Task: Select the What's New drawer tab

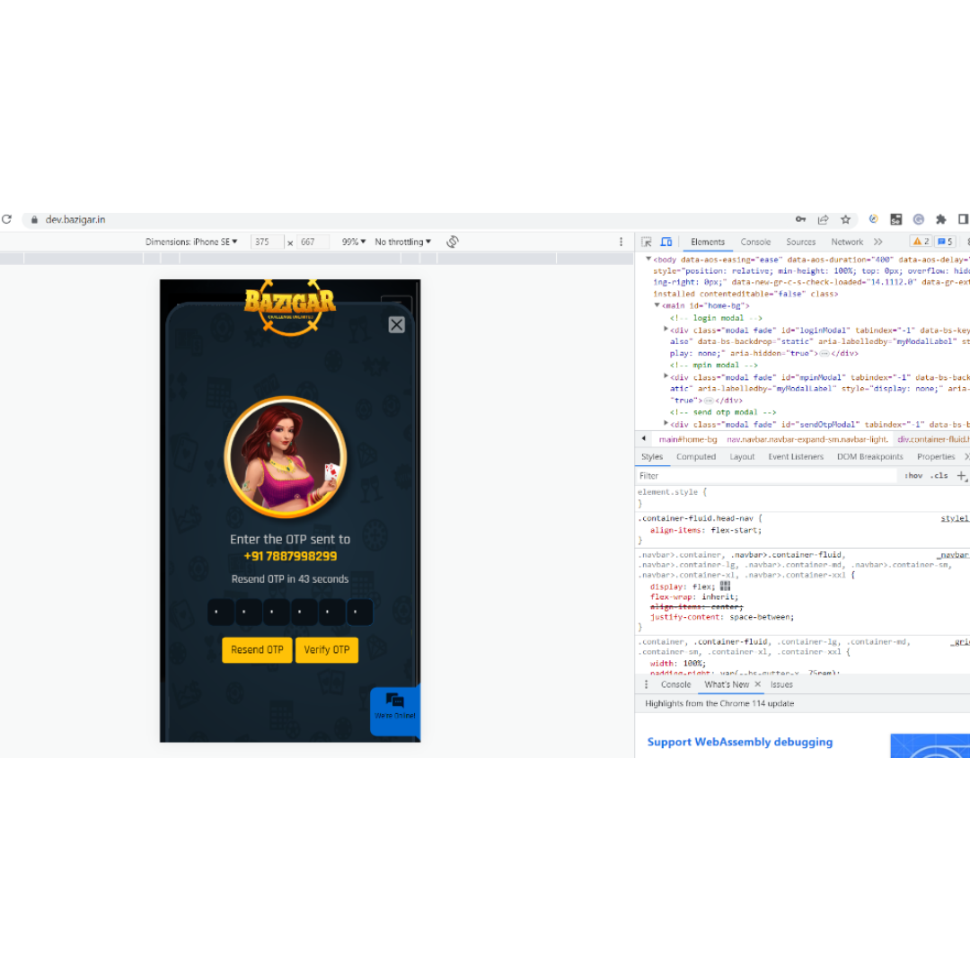Action: tap(727, 684)
